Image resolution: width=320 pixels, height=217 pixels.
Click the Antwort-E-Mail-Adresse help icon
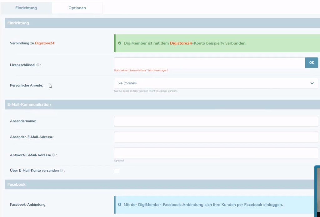53,155
